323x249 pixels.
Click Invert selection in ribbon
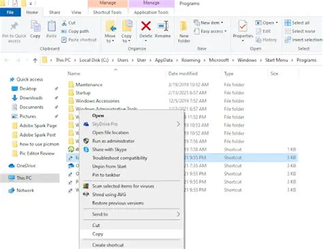303,40
